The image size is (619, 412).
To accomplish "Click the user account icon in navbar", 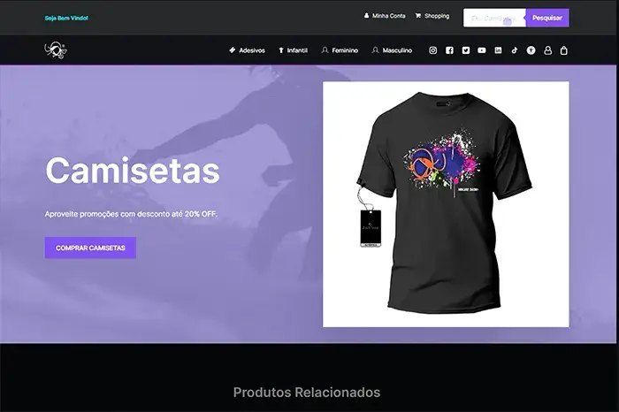I will (x=547, y=50).
